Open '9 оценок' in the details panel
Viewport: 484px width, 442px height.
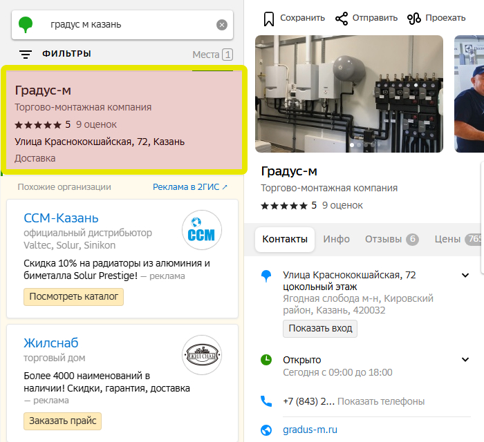(342, 205)
